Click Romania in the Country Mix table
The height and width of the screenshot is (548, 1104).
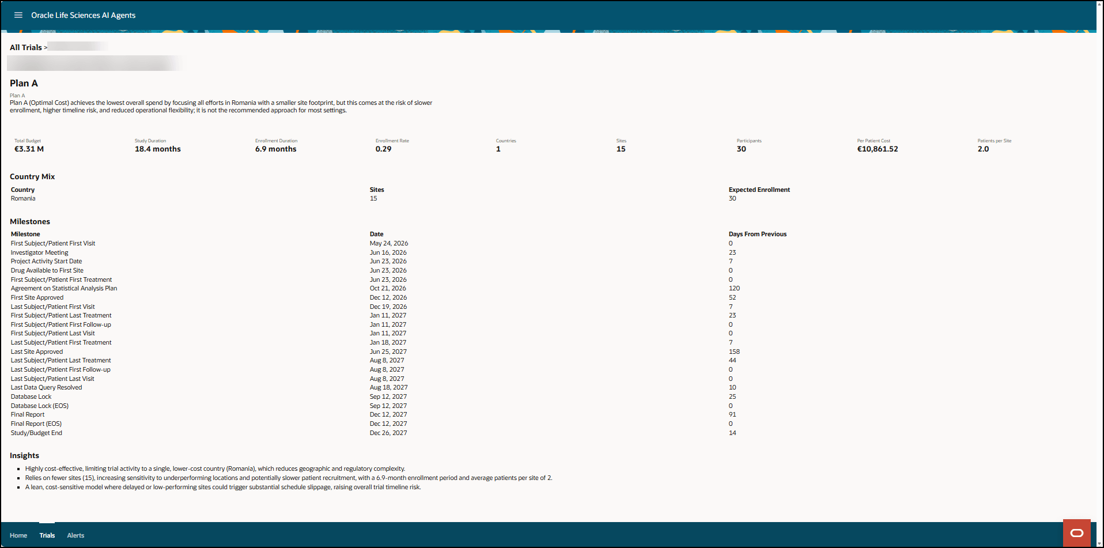23,198
